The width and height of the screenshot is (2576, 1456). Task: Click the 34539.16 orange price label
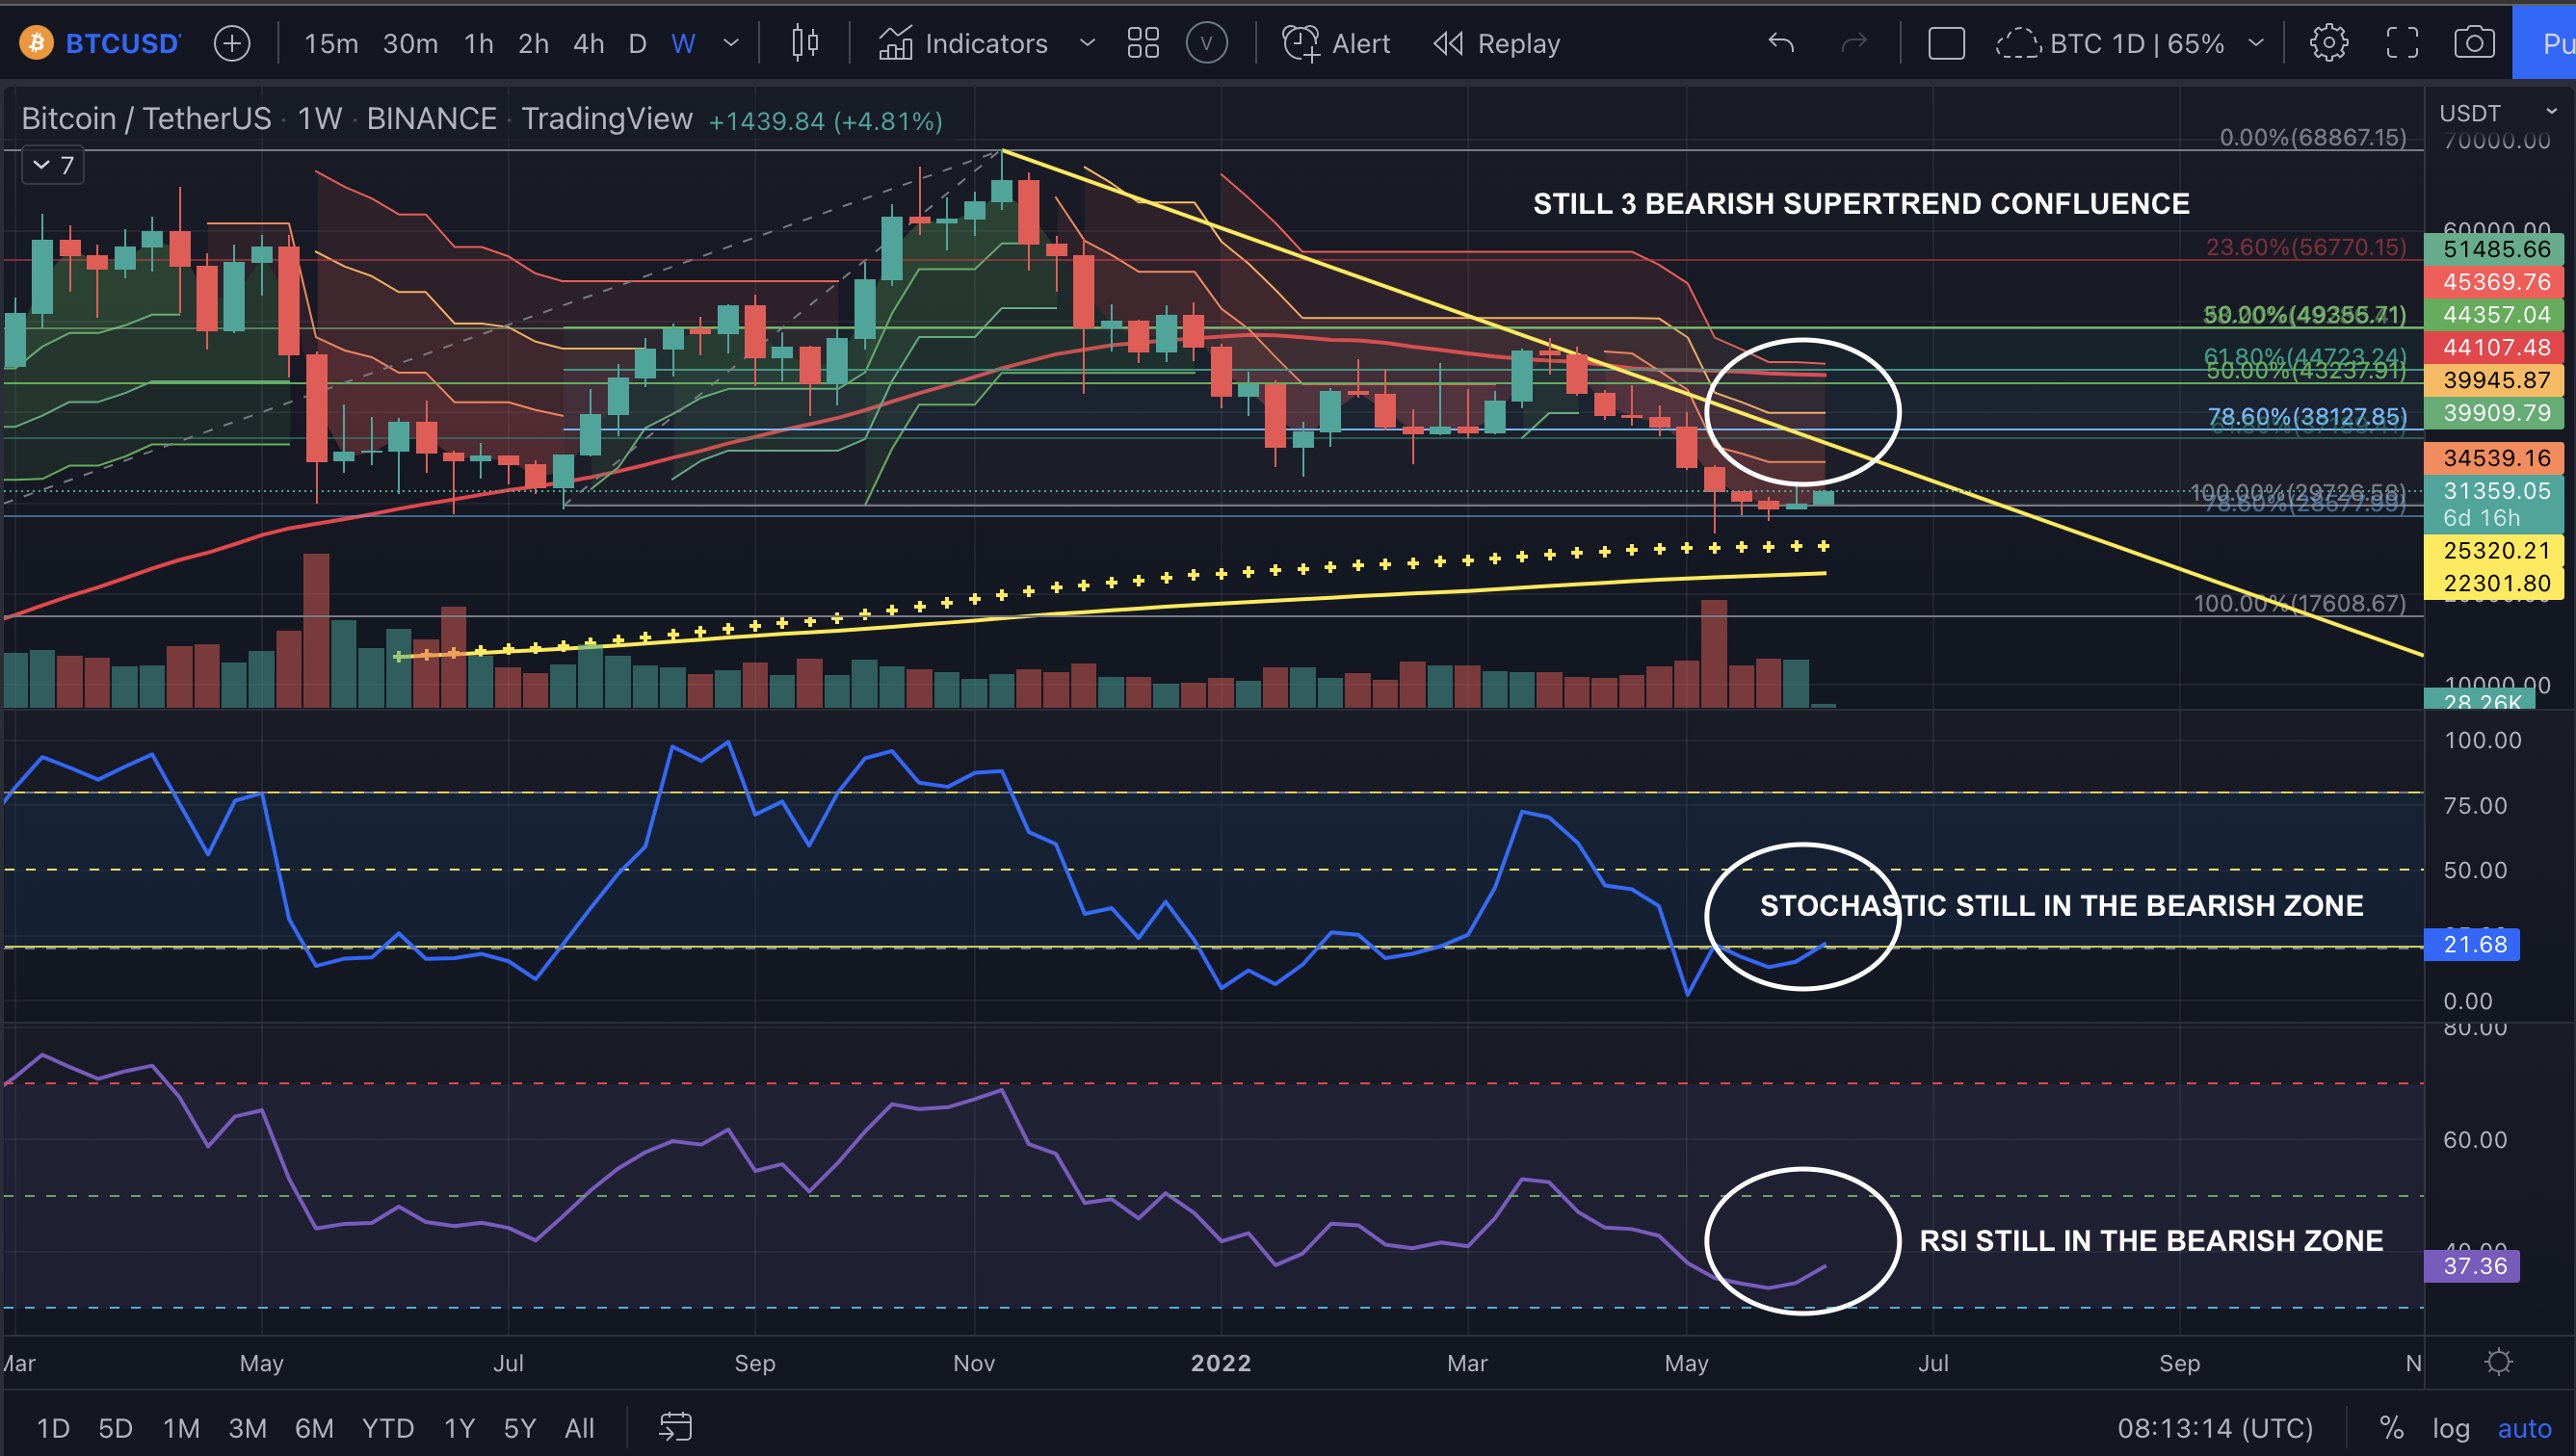2493,458
